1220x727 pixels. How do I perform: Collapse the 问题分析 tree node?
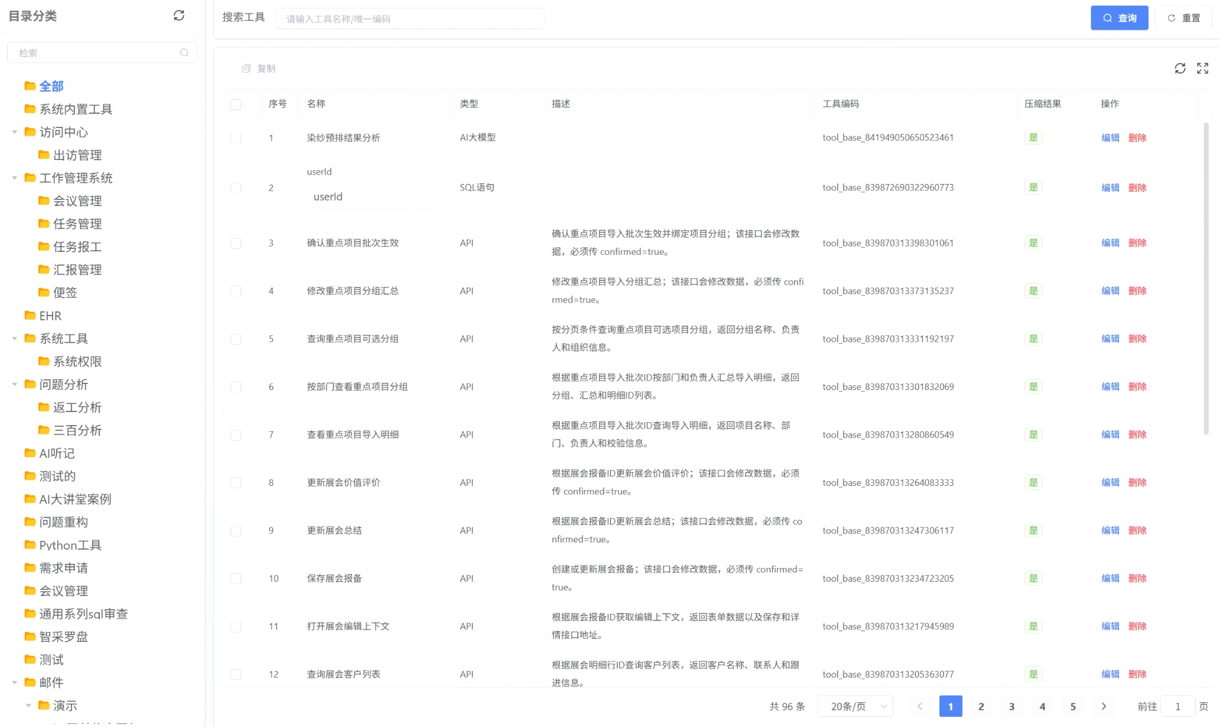[x=14, y=384]
